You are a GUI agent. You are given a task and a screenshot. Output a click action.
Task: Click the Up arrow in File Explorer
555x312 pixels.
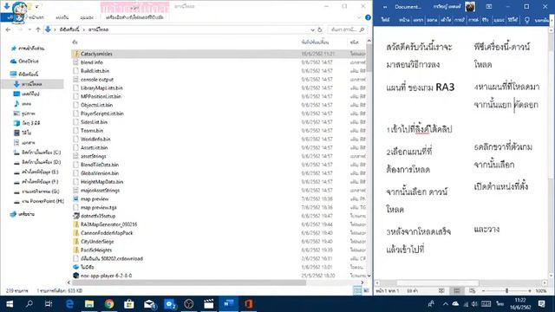pos(38,29)
